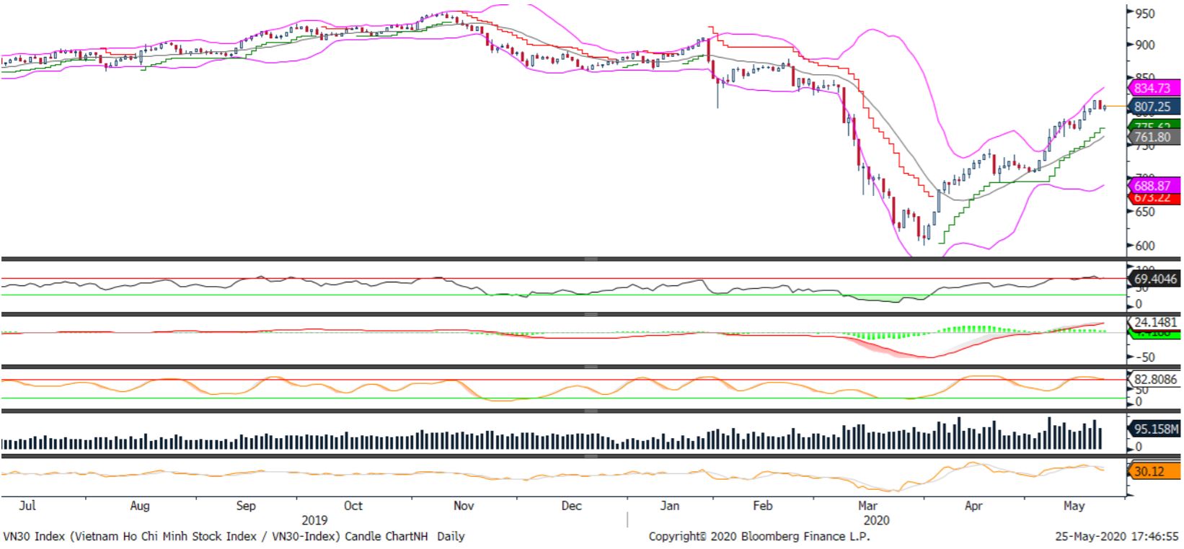1184x549 pixels.
Task: Click the Sep month label
Action: (246, 506)
